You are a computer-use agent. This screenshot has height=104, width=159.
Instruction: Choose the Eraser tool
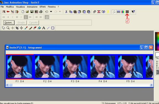click(35, 28)
